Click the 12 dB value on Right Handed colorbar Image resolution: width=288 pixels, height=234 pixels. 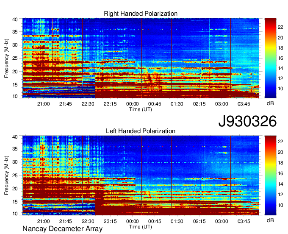[x=280, y=78]
